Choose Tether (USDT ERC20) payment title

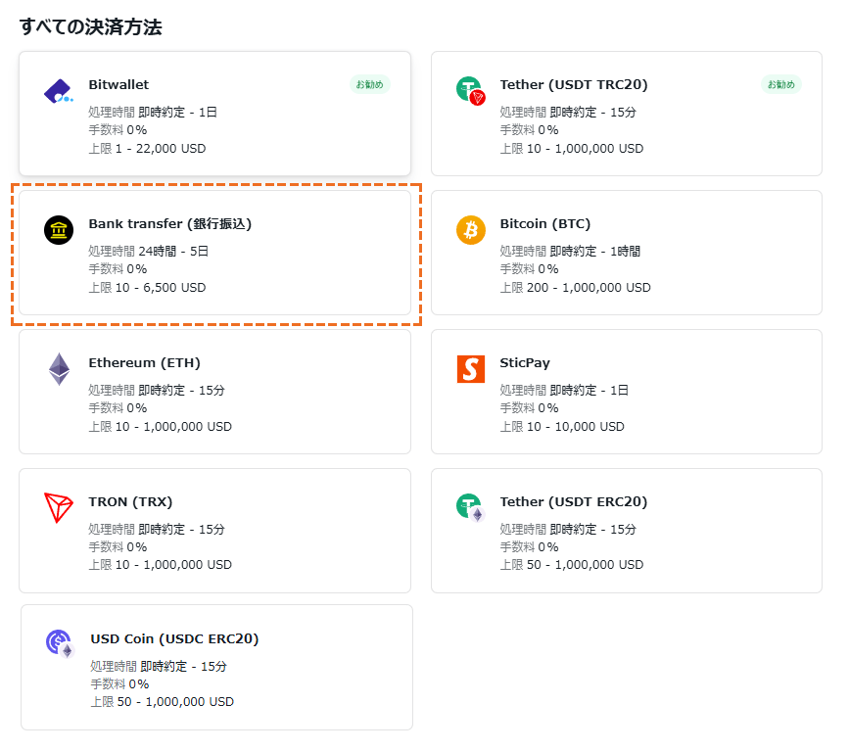574,502
